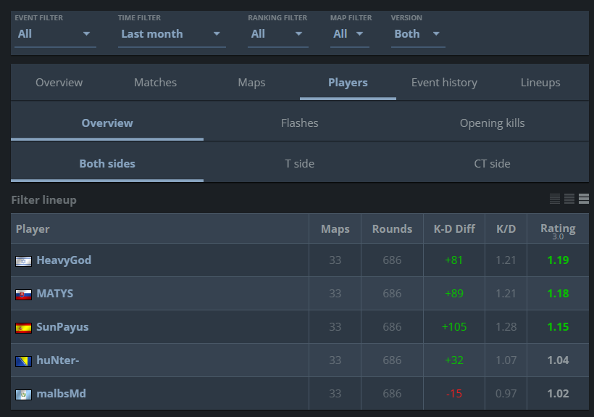Sort table by K/D column header
Image resolution: width=594 pixels, height=417 pixels.
(x=506, y=229)
